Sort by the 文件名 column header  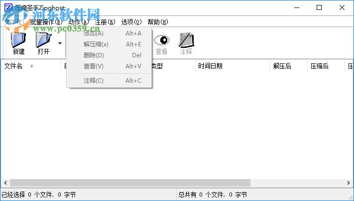click(x=31, y=66)
